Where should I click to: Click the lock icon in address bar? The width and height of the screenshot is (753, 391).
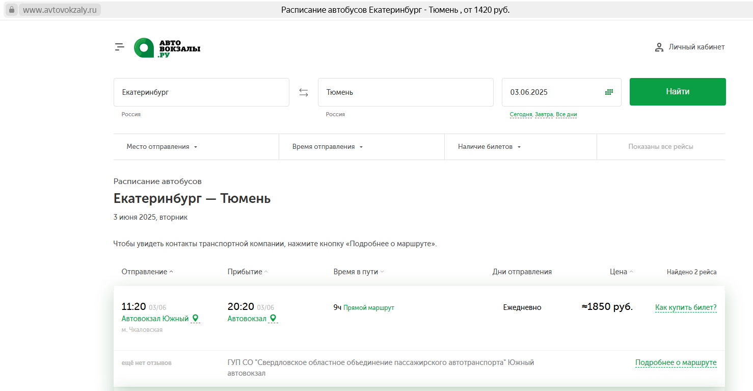pos(12,10)
